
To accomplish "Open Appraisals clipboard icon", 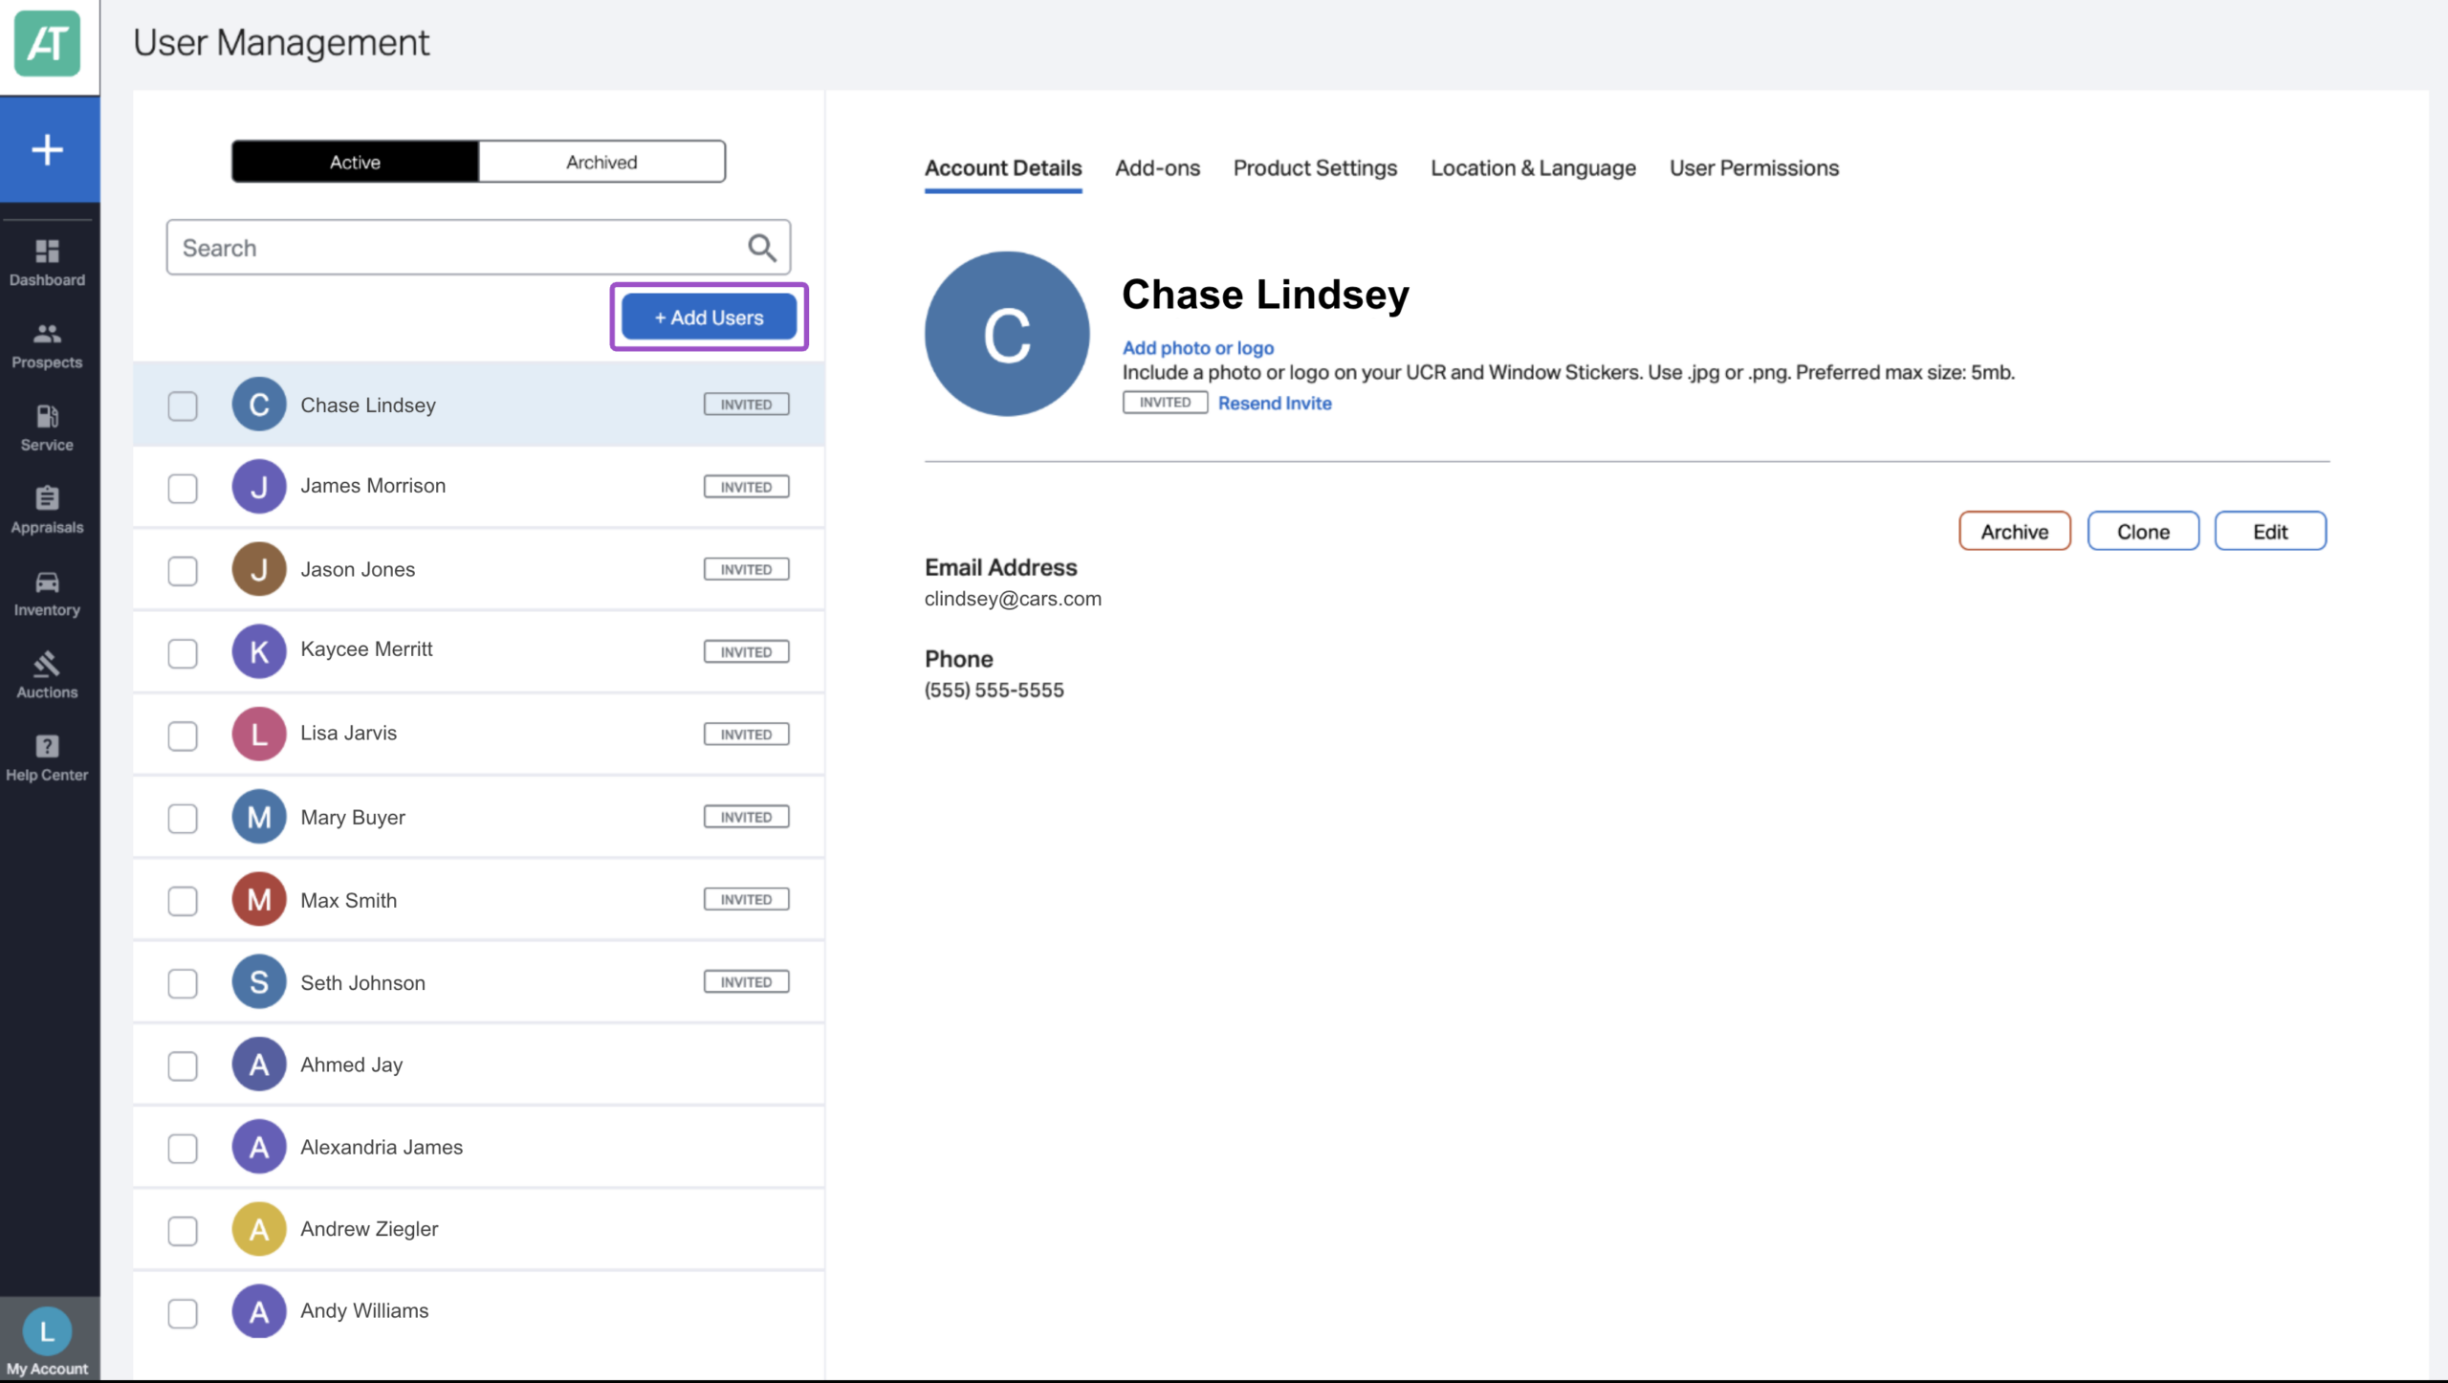I will point(47,498).
